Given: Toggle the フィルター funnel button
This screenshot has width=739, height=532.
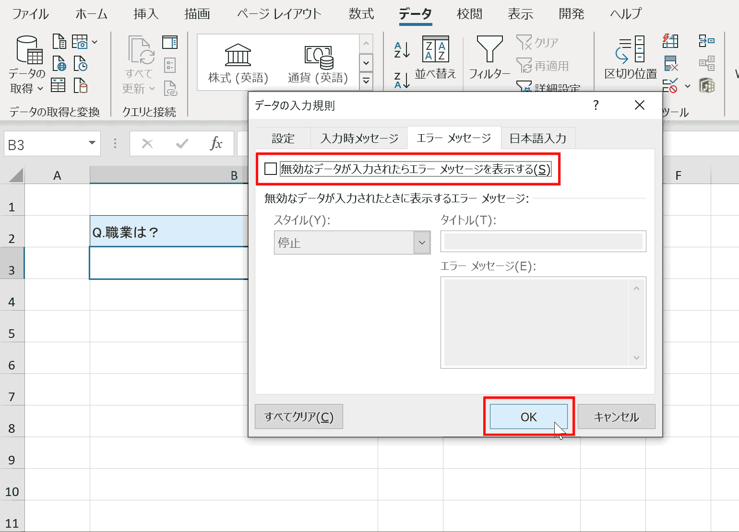Looking at the screenshot, I should click(x=489, y=58).
